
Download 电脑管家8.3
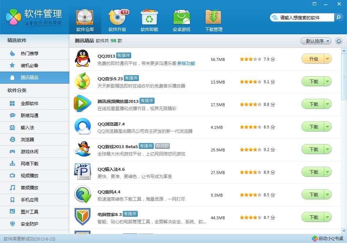[x=313, y=217]
